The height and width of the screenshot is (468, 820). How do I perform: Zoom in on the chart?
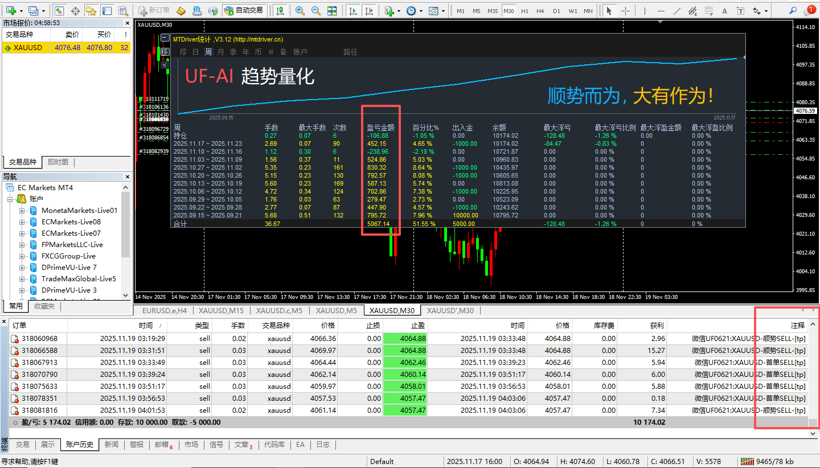(300, 10)
